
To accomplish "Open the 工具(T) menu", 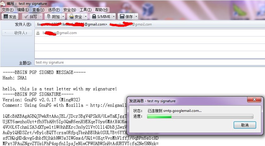I will [x=86, y=10].
